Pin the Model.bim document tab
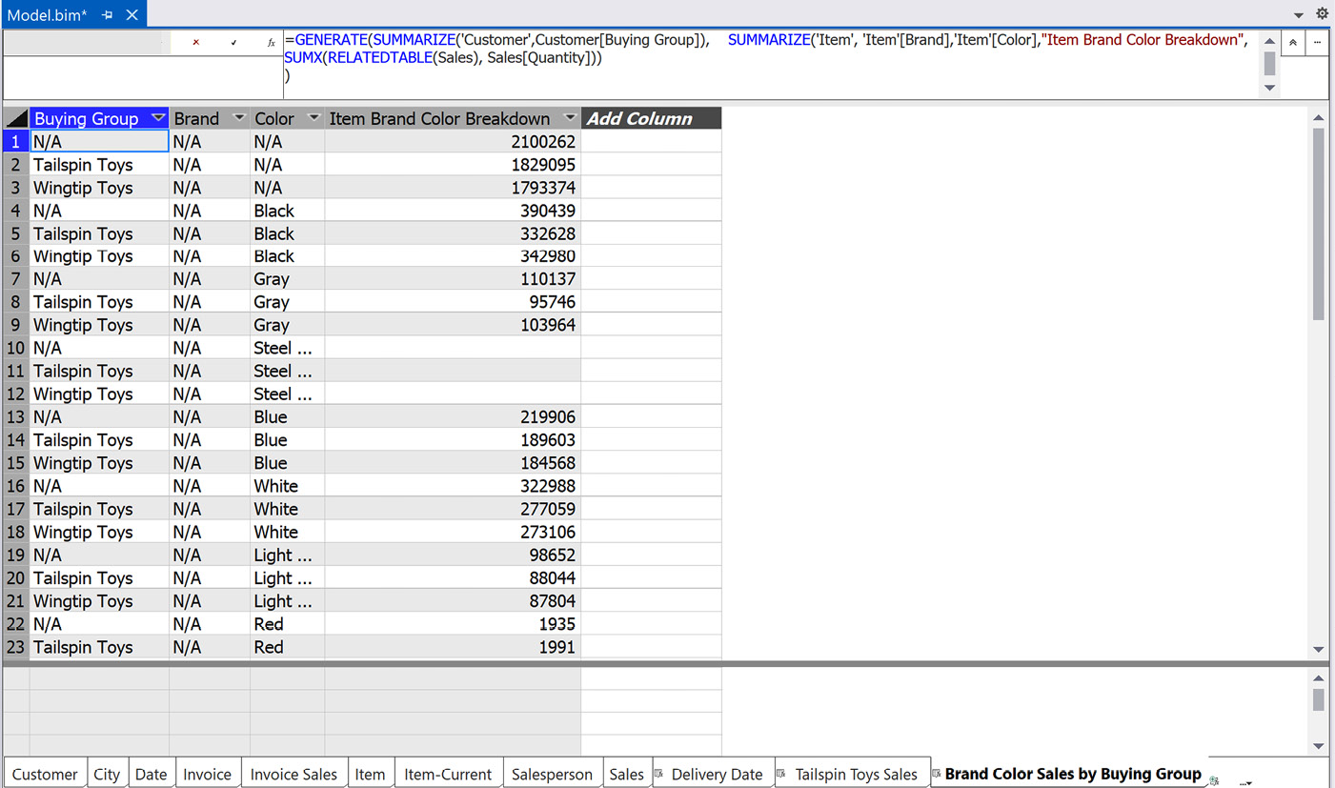The height and width of the screenshot is (788, 1335). click(108, 15)
